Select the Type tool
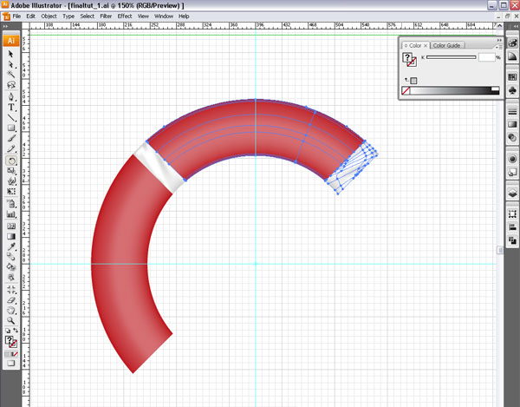 pos(11,108)
